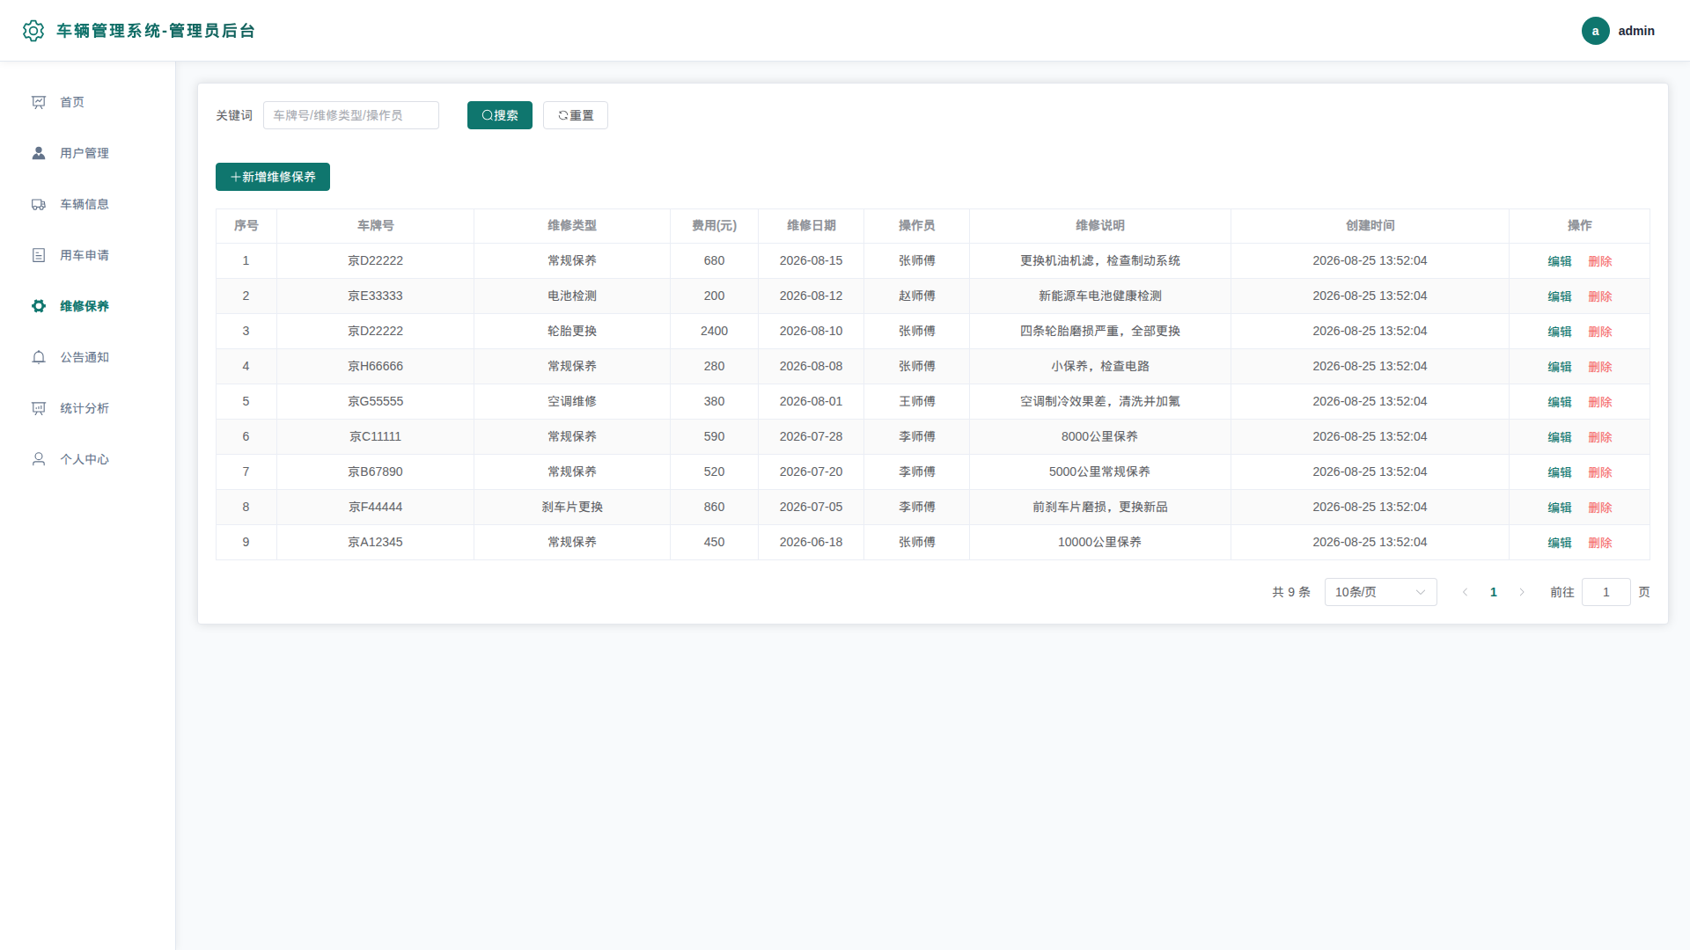
Task: Delete the 京H66666 record
Action: [x=1600, y=367]
